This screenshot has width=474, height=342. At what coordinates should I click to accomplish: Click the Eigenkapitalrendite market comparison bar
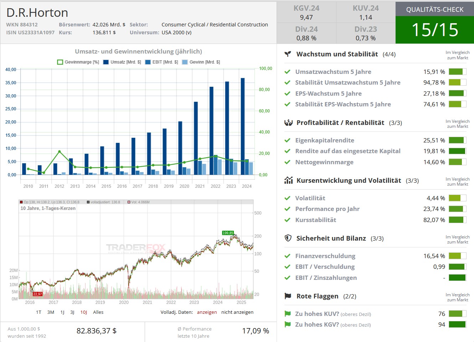point(458,140)
